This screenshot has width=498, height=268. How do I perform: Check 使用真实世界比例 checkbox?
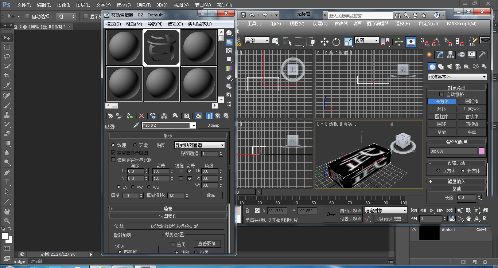[x=113, y=159]
